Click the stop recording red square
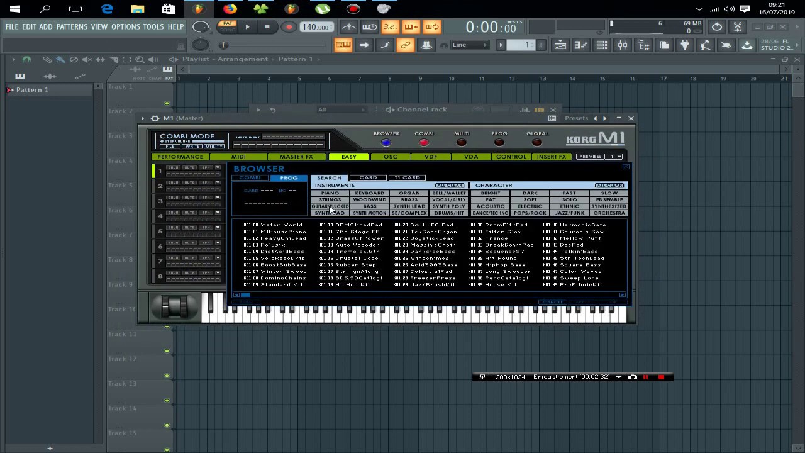805x453 pixels. point(661,377)
